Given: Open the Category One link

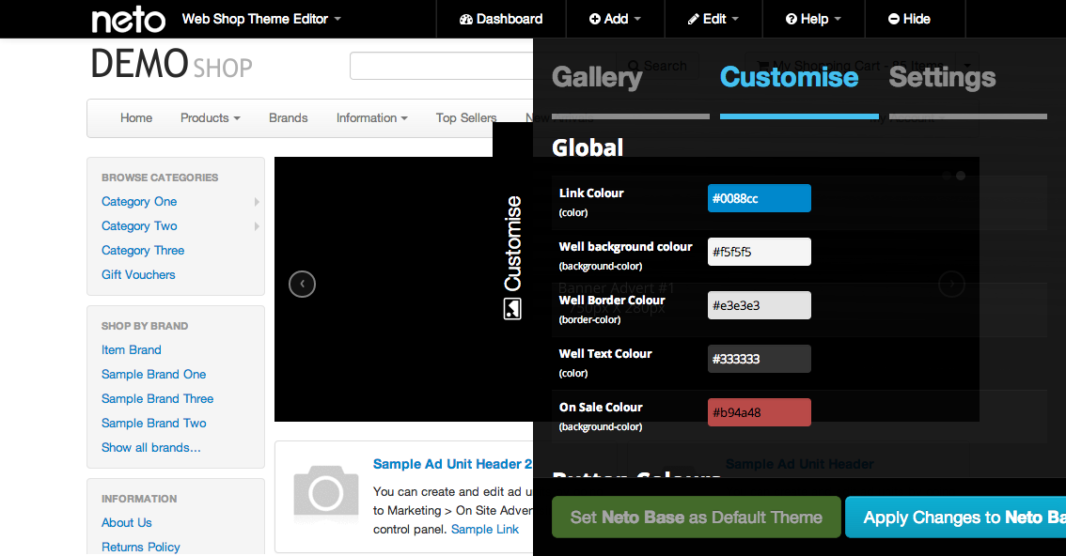Looking at the screenshot, I should (x=139, y=202).
